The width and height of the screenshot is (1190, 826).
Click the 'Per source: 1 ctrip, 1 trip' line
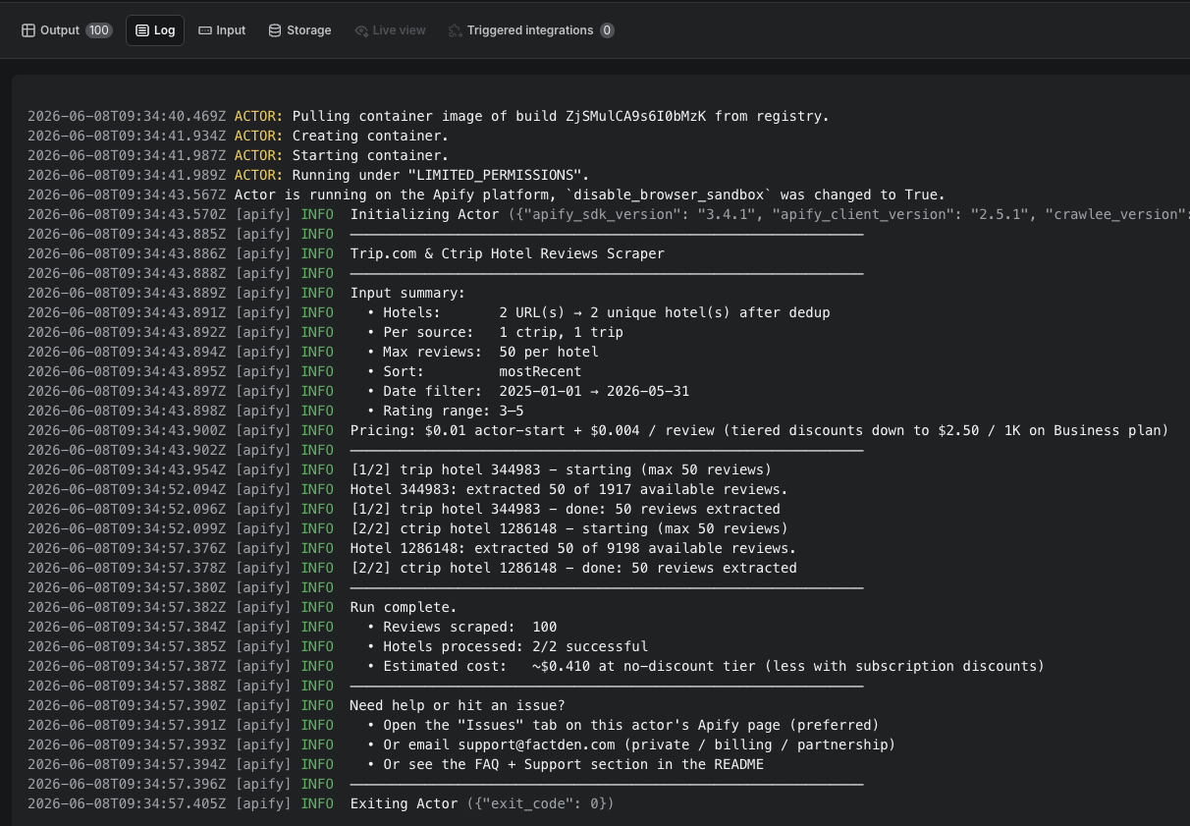[325, 332]
